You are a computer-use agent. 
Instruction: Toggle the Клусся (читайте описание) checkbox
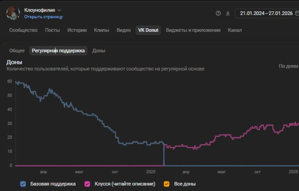coord(87,184)
